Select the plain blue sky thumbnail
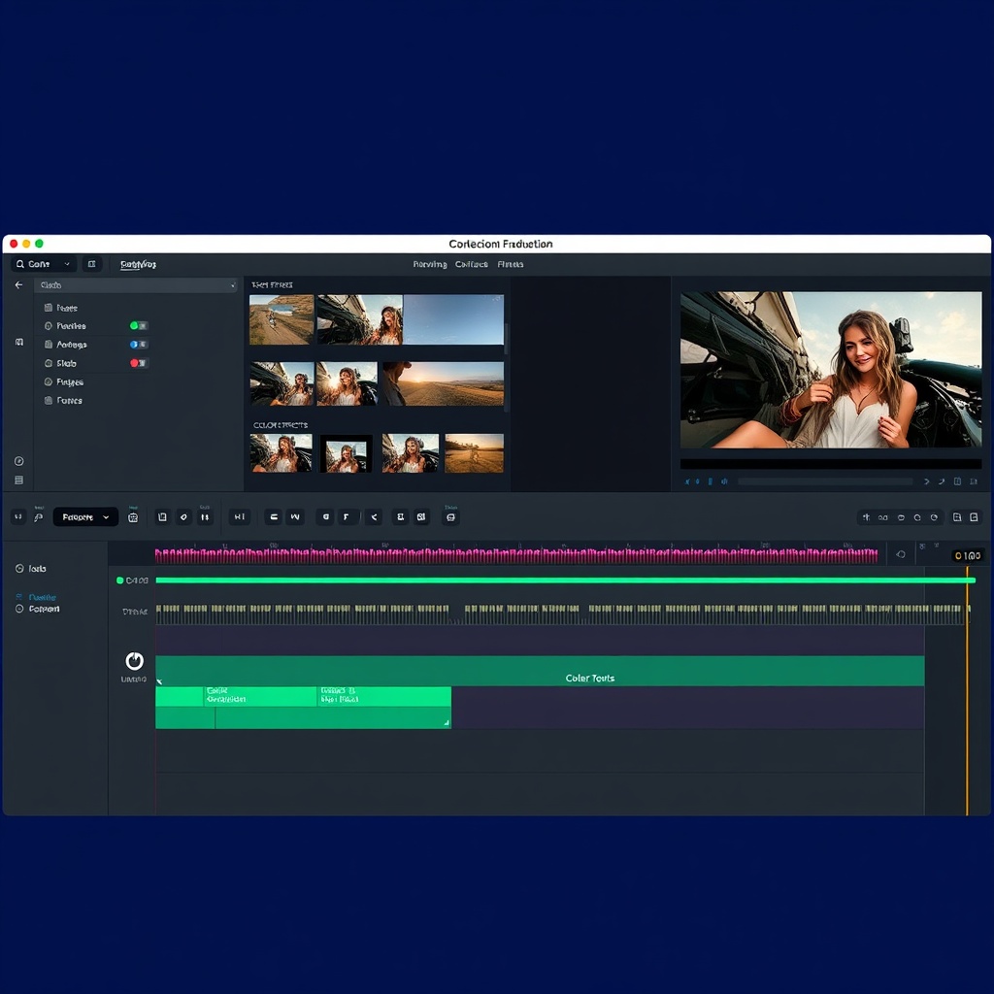Viewport: 994px width, 994px height. (x=454, y=319)
